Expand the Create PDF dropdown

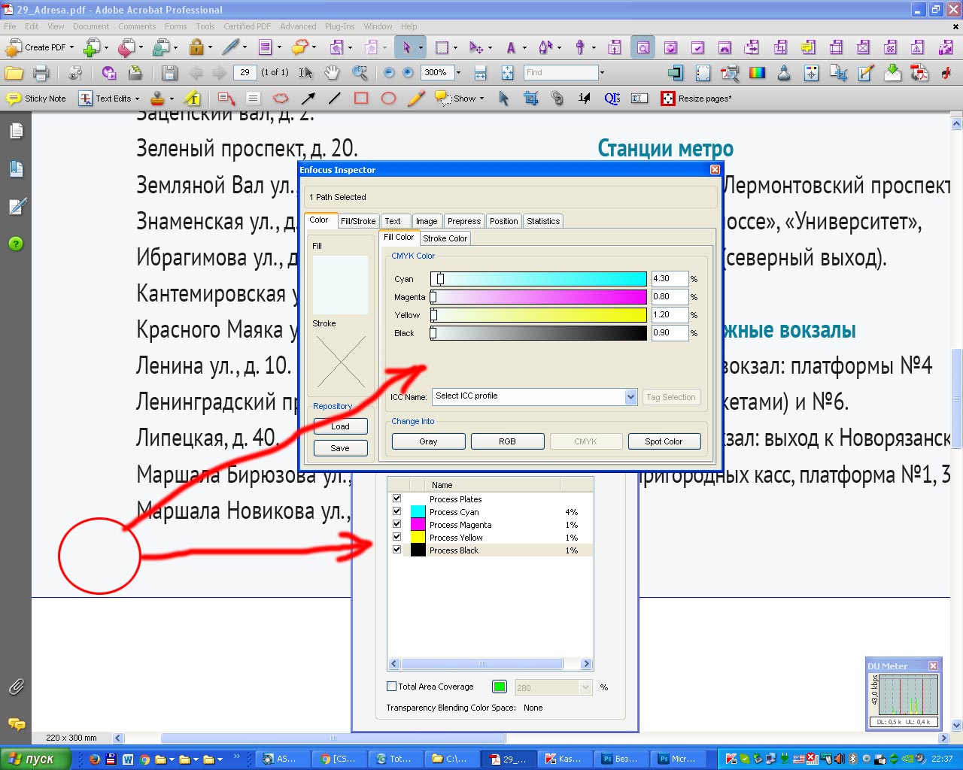click(72, 47)
